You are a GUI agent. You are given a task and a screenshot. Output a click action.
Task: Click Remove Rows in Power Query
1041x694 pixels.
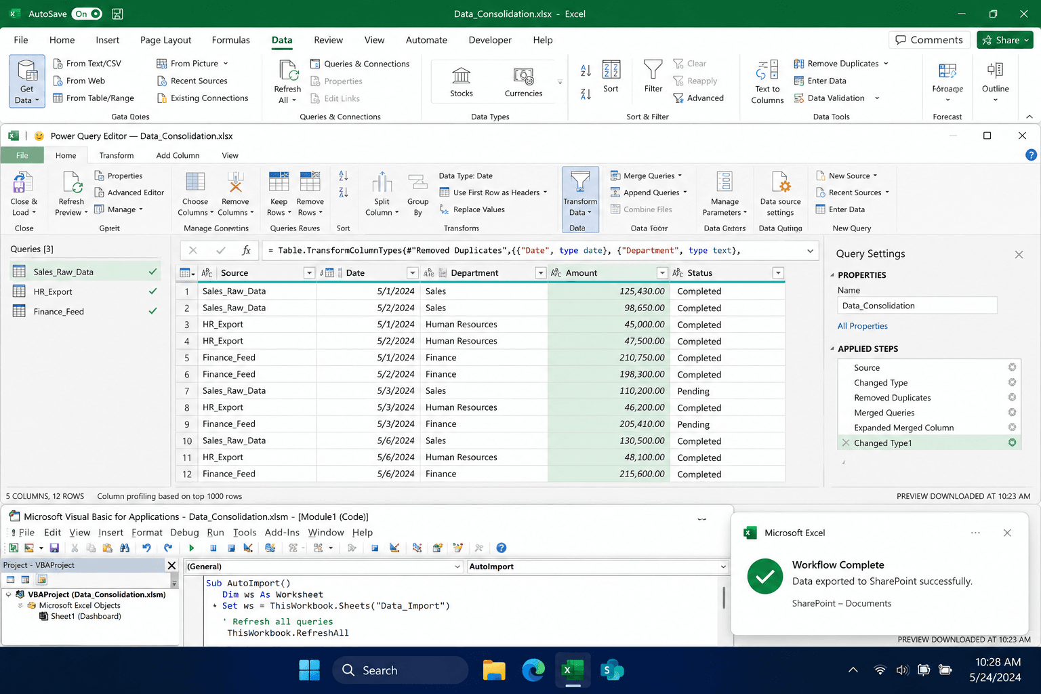click(x=310, y=194)
